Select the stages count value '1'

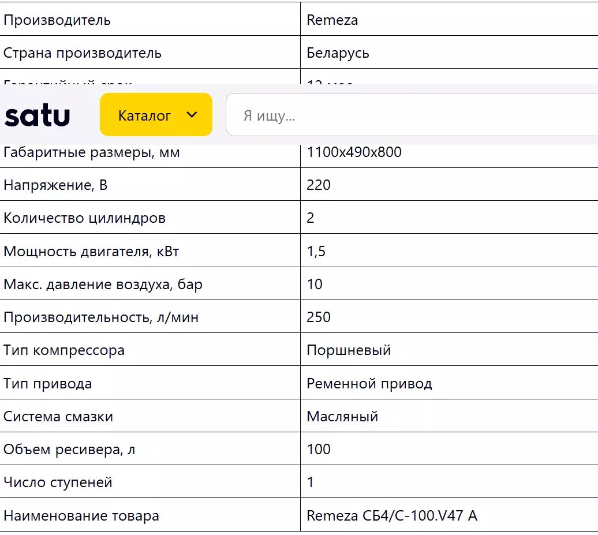[x=311, y=482]
